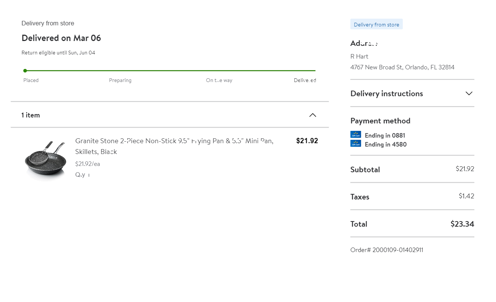Screen dimensions: 496x302
Task: Click the Delivery instructions heading
Action: tap(387, 94)
